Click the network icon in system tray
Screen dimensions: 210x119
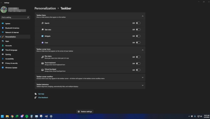pyautogui.click(x=198, y=116)
